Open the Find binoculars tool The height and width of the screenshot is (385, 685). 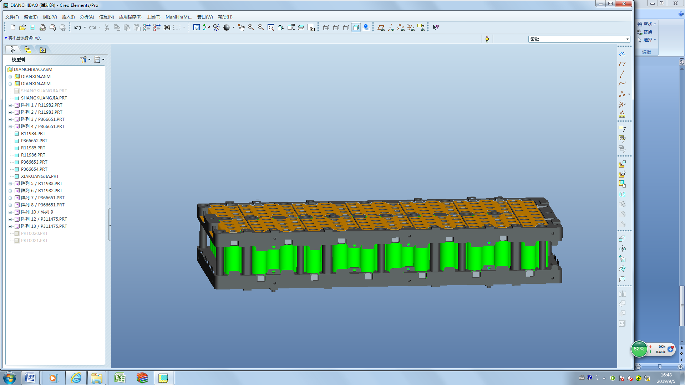[167, 27]
